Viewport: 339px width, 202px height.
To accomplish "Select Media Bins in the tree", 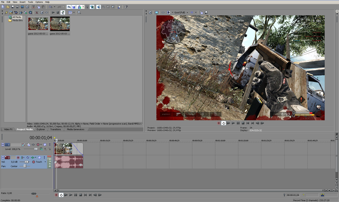I will pyautogui.click(x=18, y=20).
